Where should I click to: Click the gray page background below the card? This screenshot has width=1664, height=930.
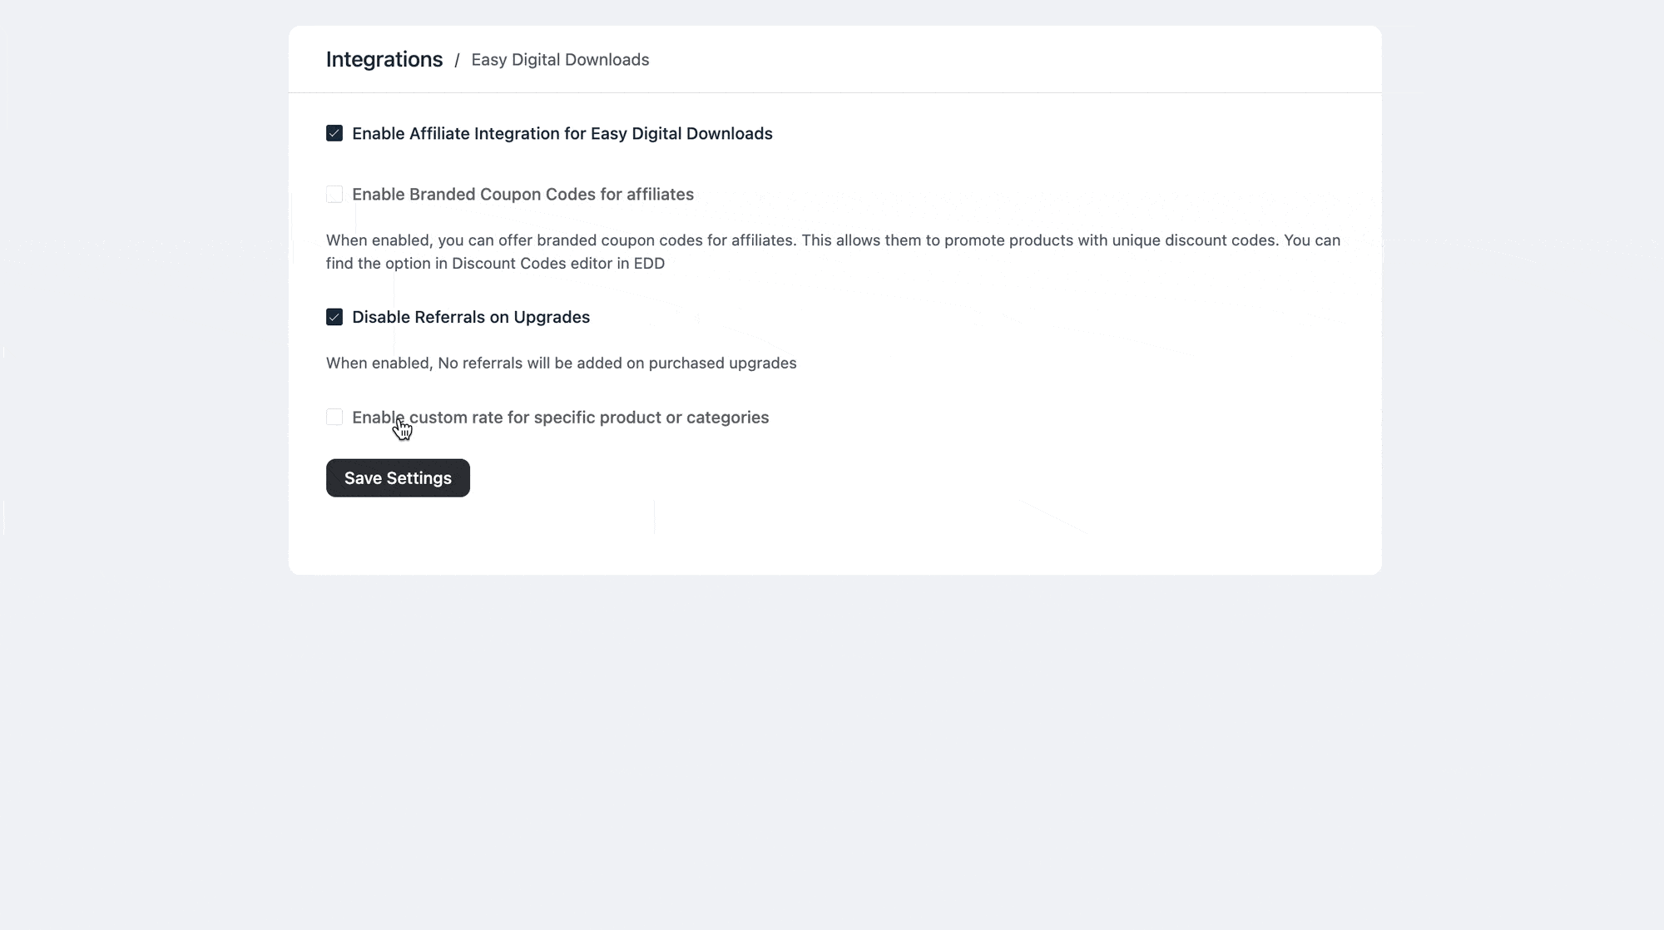832,749
